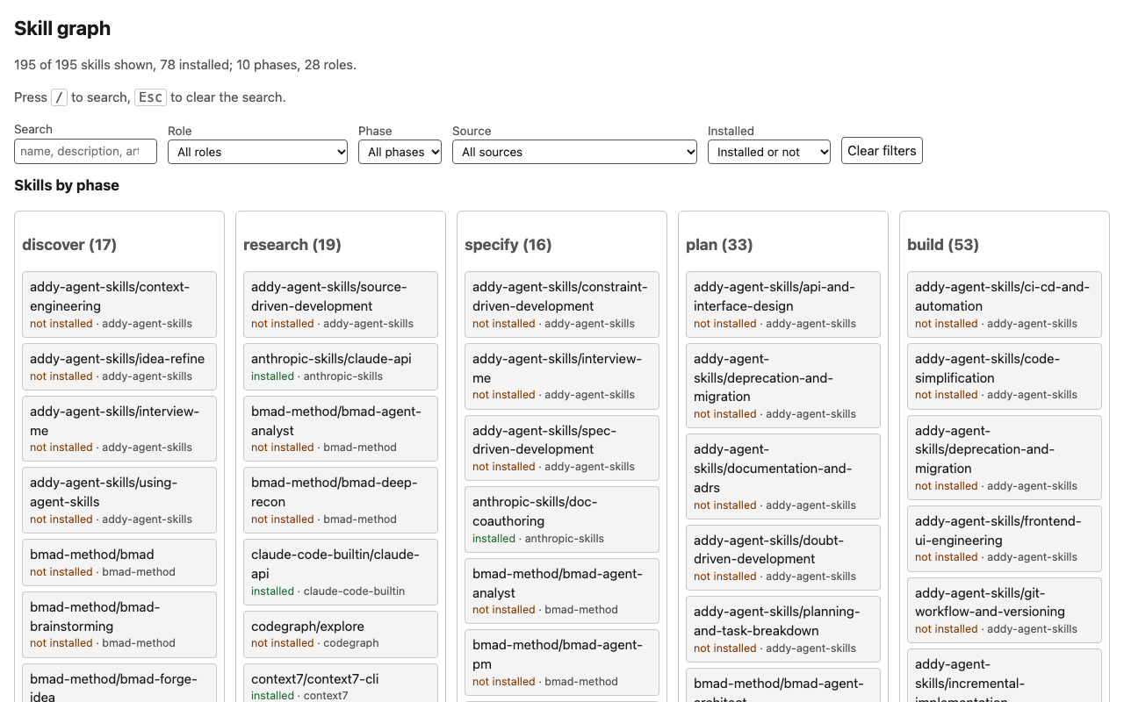Open the anthropic-skills/doc-coauthoring card
This screenshot has height=702, width=1124.
[562, 519]
